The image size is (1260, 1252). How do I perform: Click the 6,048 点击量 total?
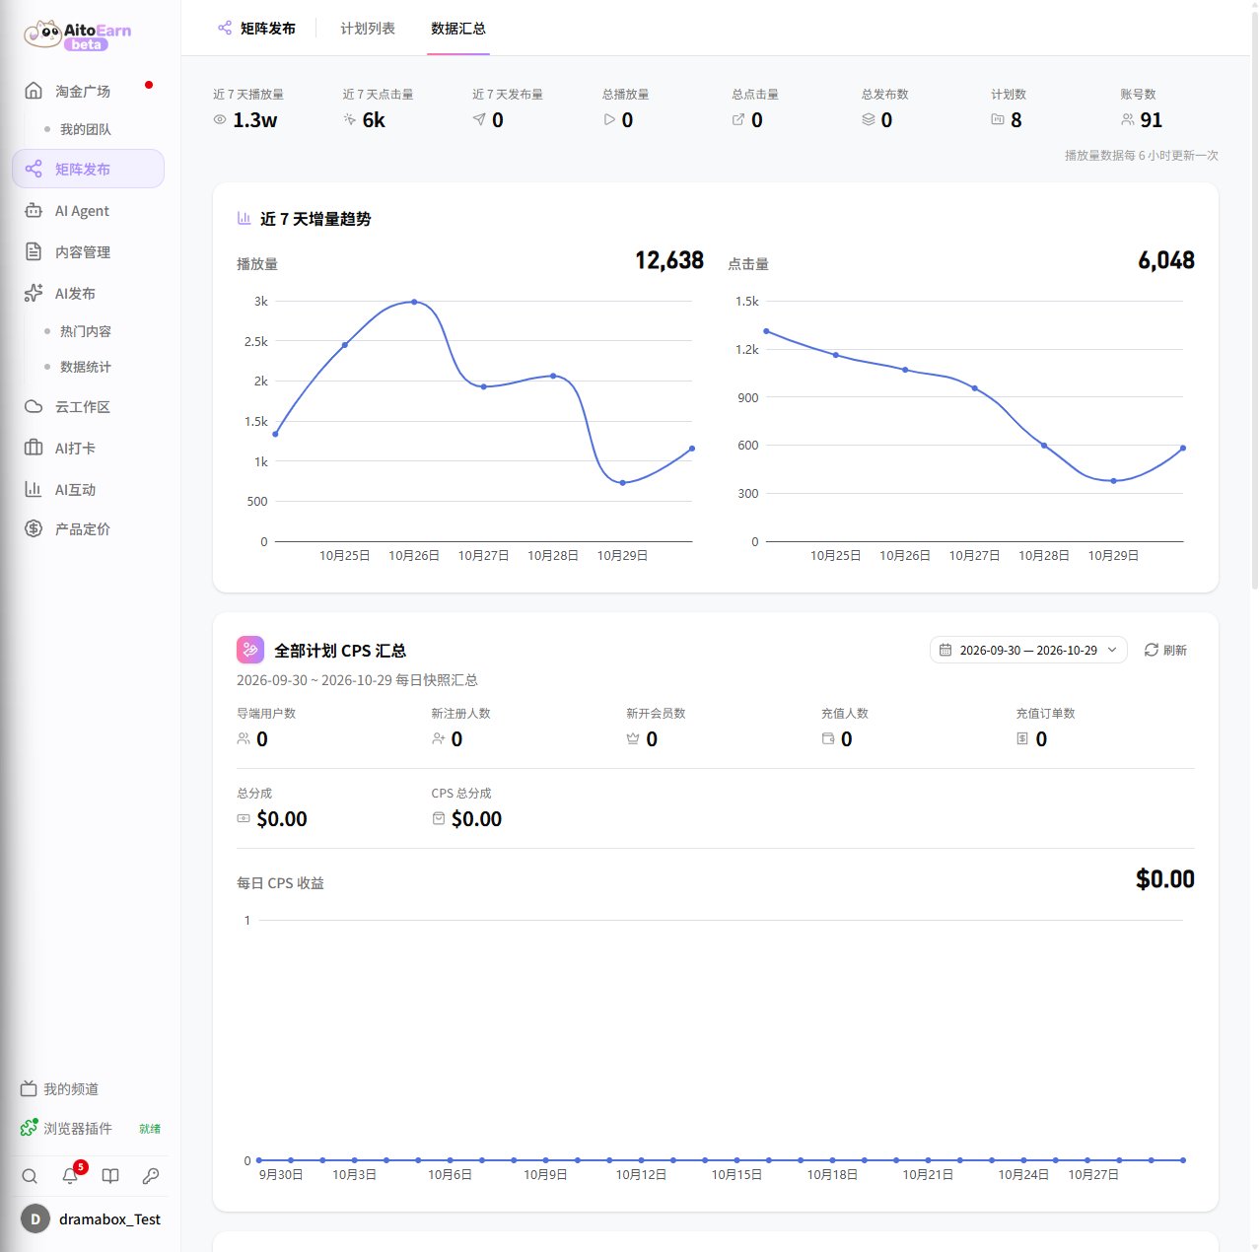(x=1166, y=260)
